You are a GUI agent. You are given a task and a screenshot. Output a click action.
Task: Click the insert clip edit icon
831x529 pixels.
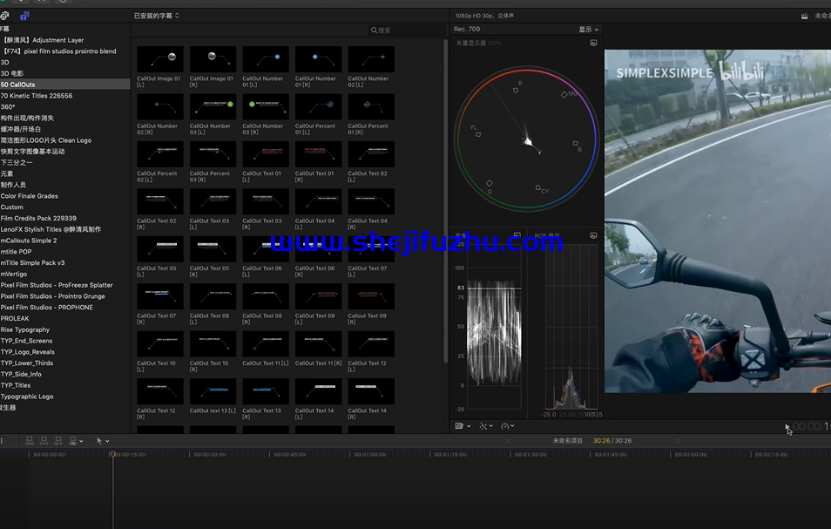click(x=44, y=440)
